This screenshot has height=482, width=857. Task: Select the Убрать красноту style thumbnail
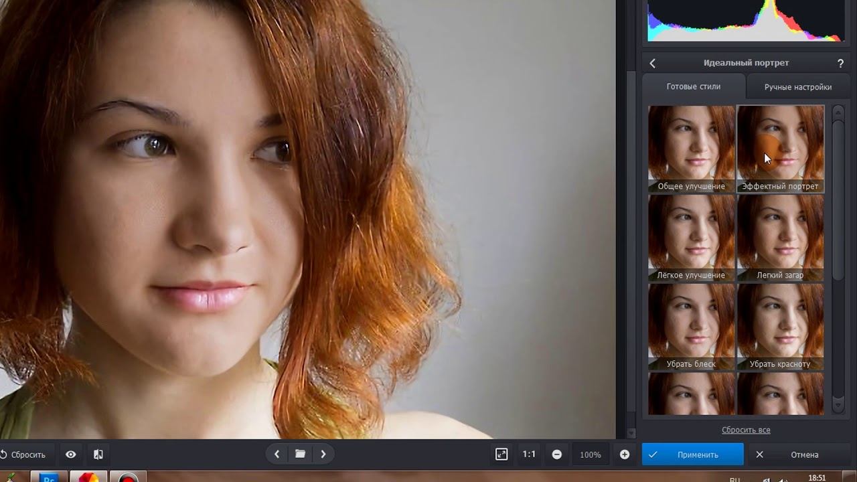[781, 327]
